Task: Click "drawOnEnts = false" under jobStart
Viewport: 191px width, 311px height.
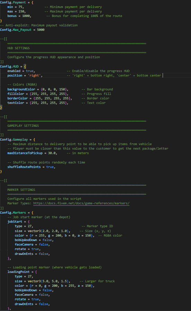Action: pyautogui.click(x=32, y=254)
